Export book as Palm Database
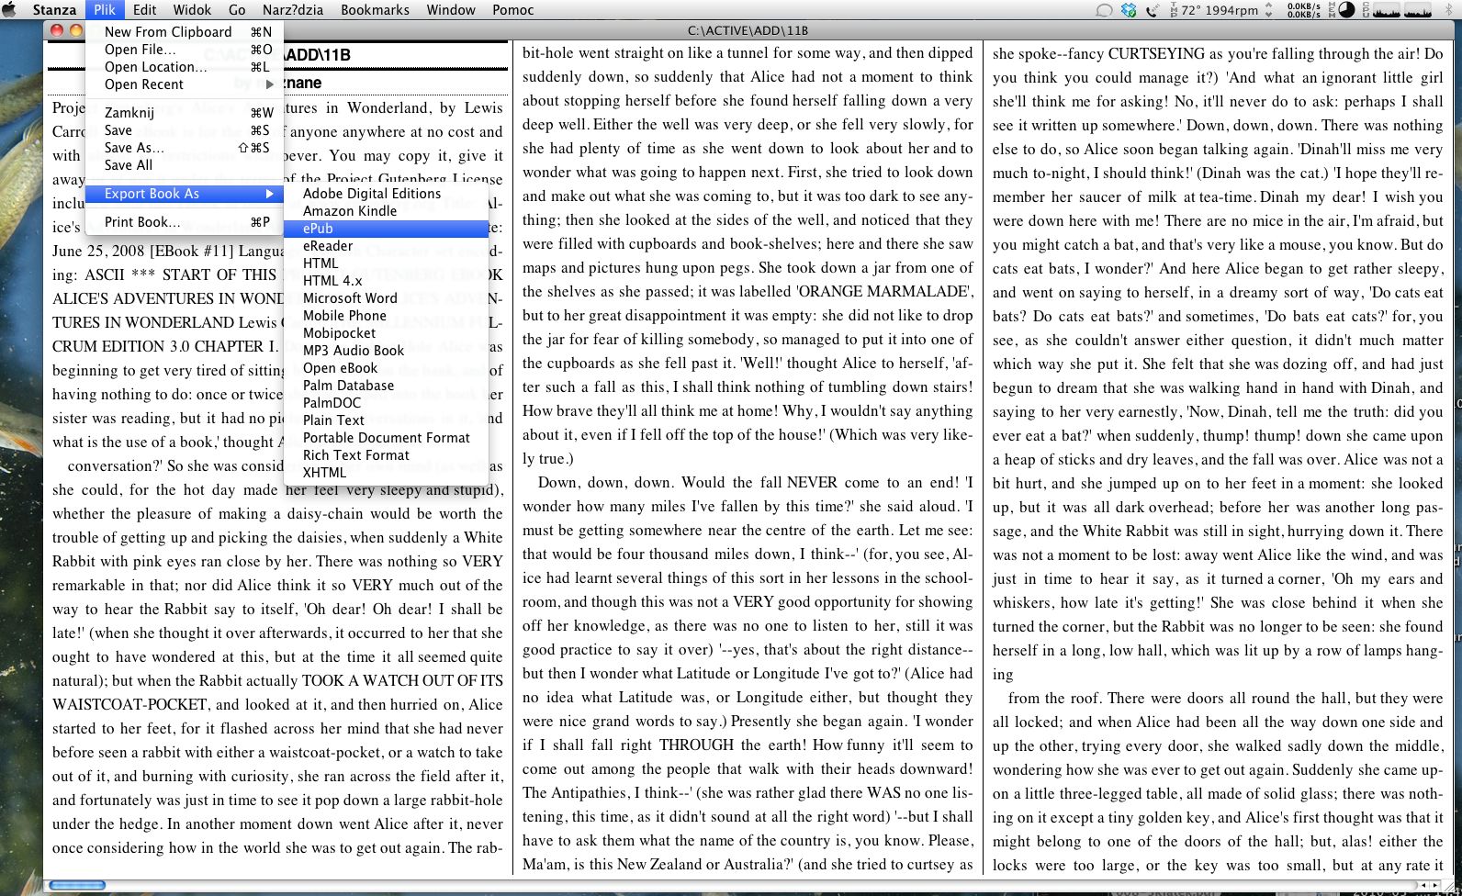The width and height of the screenshot is (1462, 896). point(386,386)
